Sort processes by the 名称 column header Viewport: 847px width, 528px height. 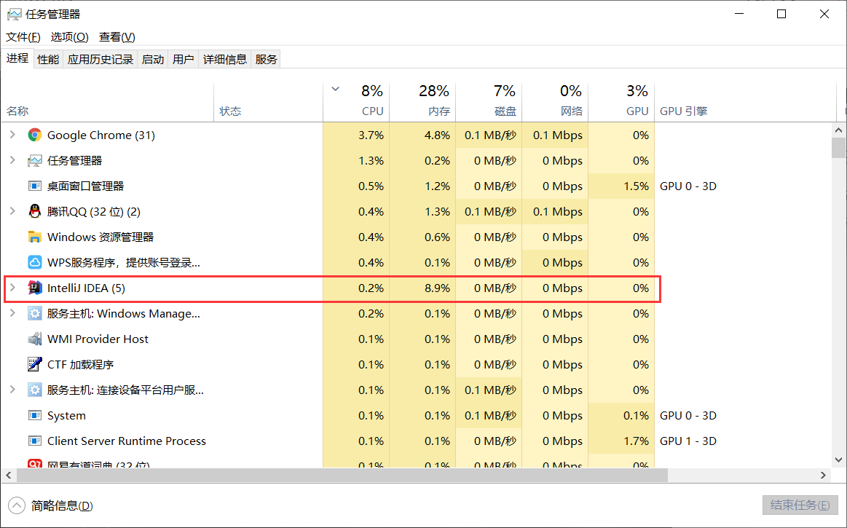(x=108, y=103)
